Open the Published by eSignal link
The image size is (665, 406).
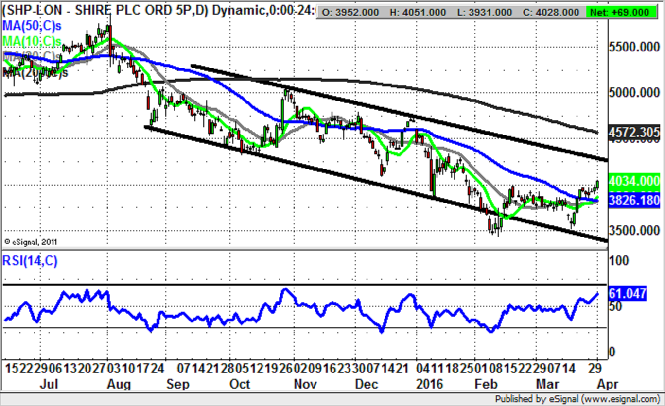[x=578, y=399]
